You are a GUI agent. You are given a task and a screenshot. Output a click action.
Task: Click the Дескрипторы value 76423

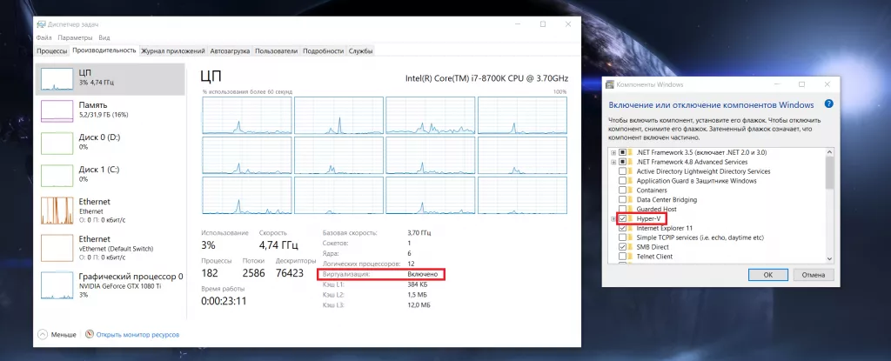[289, 273]
